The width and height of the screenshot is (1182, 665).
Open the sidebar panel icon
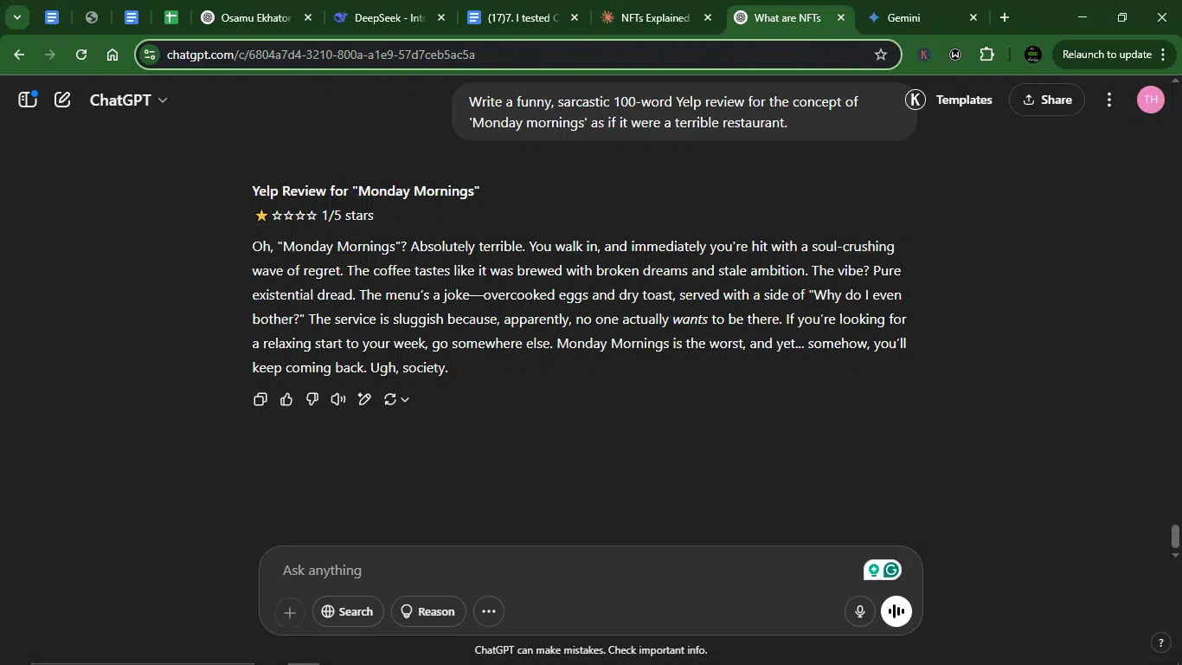click(28, 100)
